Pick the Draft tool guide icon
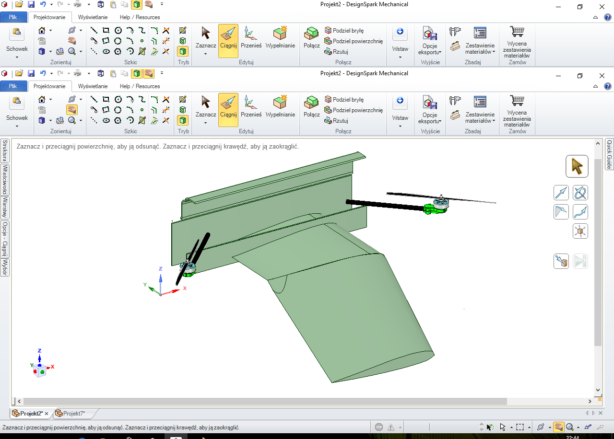This screenshot has height=439, width=614. (x=561, y=212)
